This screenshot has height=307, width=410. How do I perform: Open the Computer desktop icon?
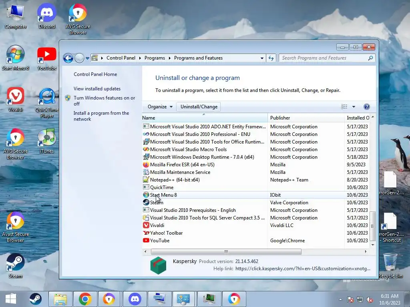(16, 17)
